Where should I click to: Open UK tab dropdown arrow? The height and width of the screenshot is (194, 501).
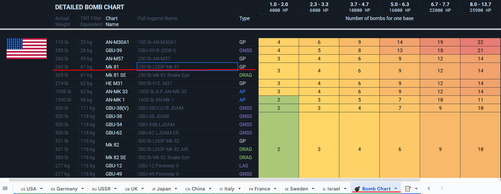(142, 189)
